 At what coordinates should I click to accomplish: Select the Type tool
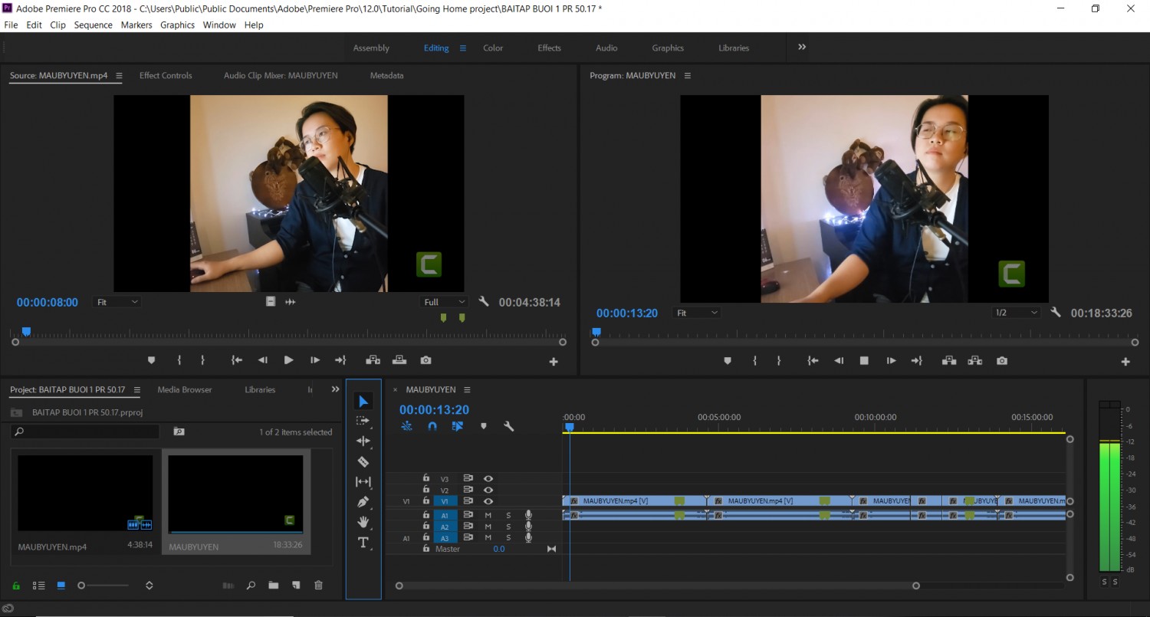[363, 543]
